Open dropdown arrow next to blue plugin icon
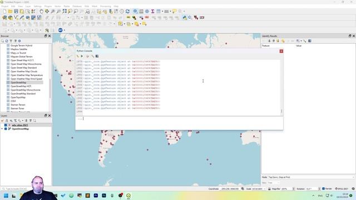Viewport: 356px width, 200px height. point(65,30)
